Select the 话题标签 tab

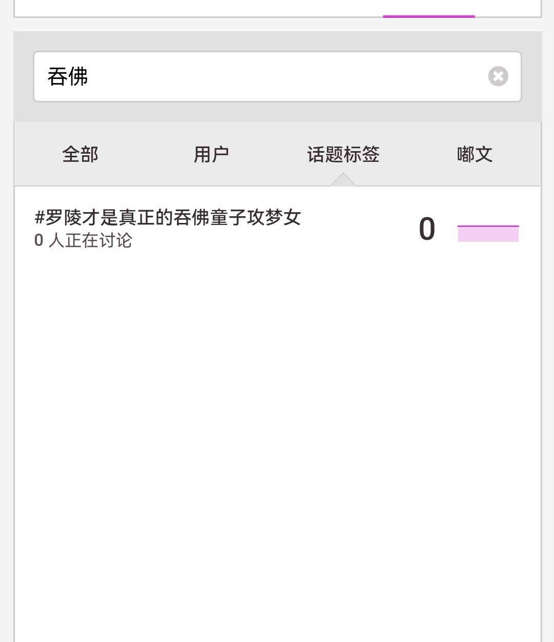[x=343, y=154]
